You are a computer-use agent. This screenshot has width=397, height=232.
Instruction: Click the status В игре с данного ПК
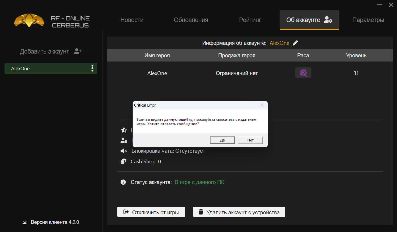(x=199, y=182)
